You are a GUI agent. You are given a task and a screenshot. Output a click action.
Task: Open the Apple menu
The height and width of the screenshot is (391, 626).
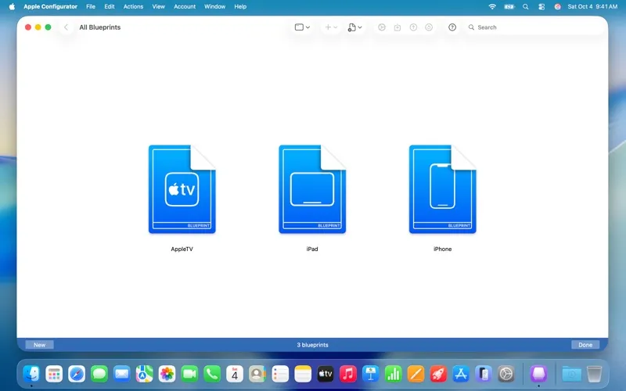tap(12, 6)
